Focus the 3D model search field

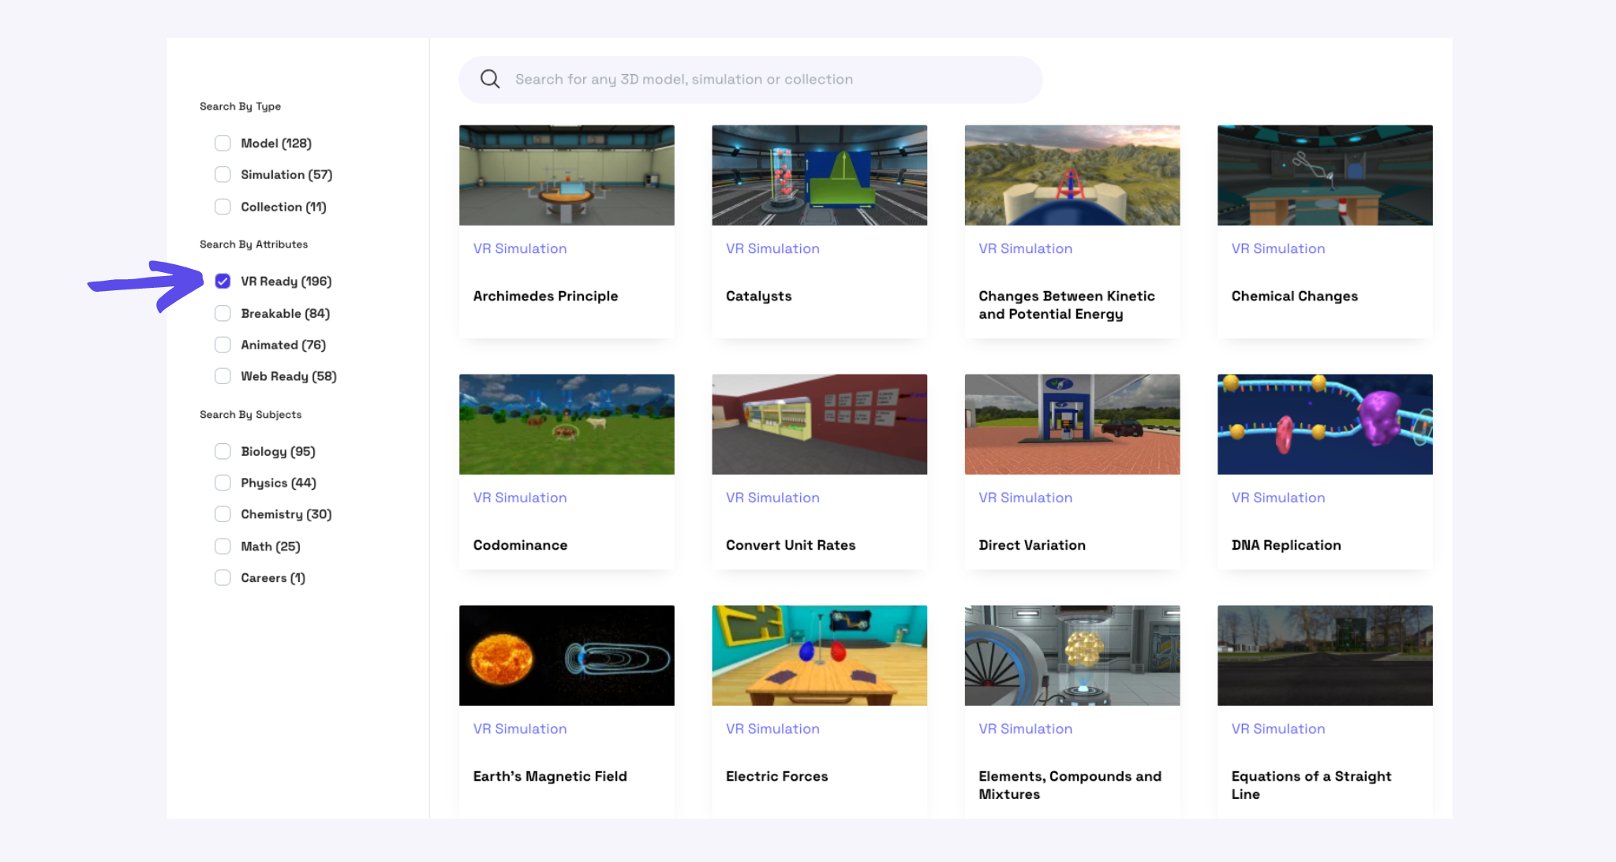click(x=750, y=79)
